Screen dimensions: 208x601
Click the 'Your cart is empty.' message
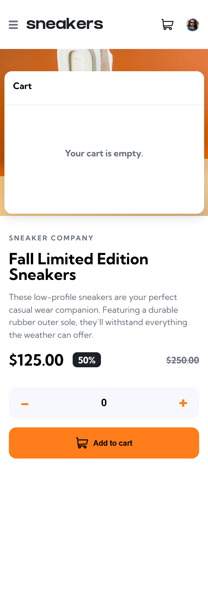coord(104,153)
